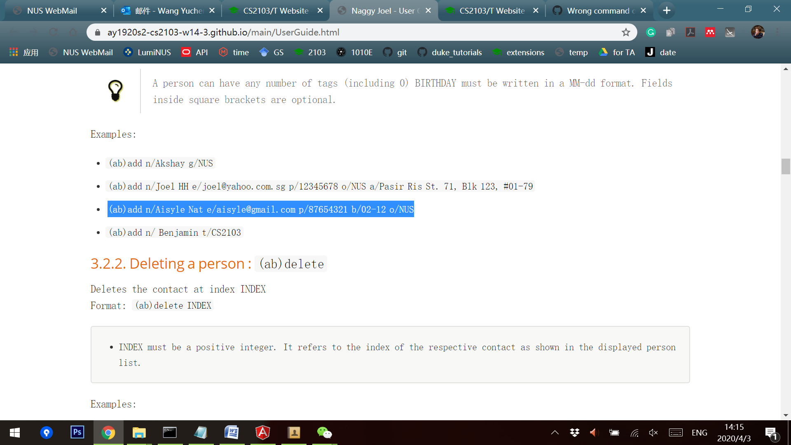Screen dimensions: 791x445
Task: Switch to the NUS WebMail tab
Action: click(52, 11)
